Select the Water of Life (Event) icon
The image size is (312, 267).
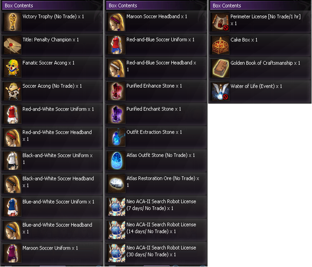(220, 91)
